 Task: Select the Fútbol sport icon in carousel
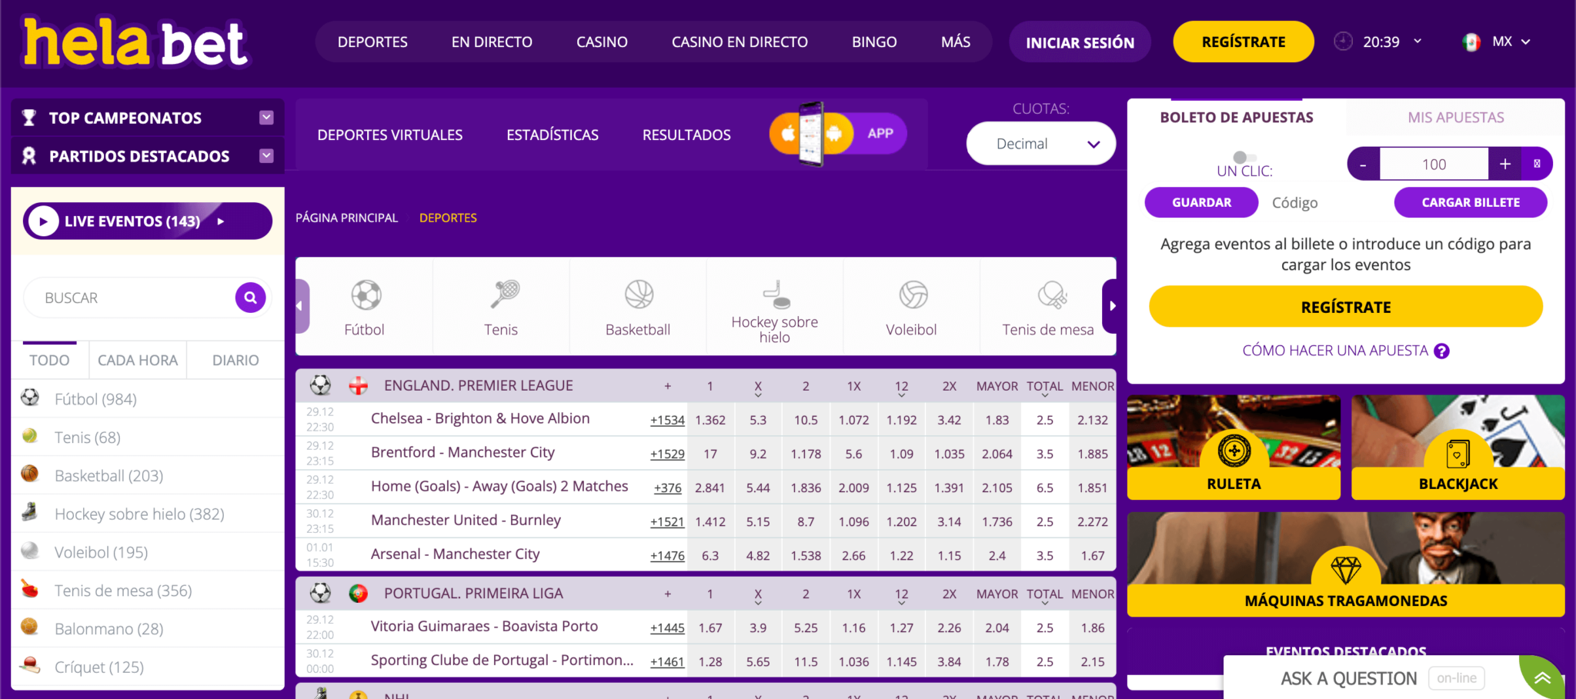pyautogui.click(x=366, y=295)
